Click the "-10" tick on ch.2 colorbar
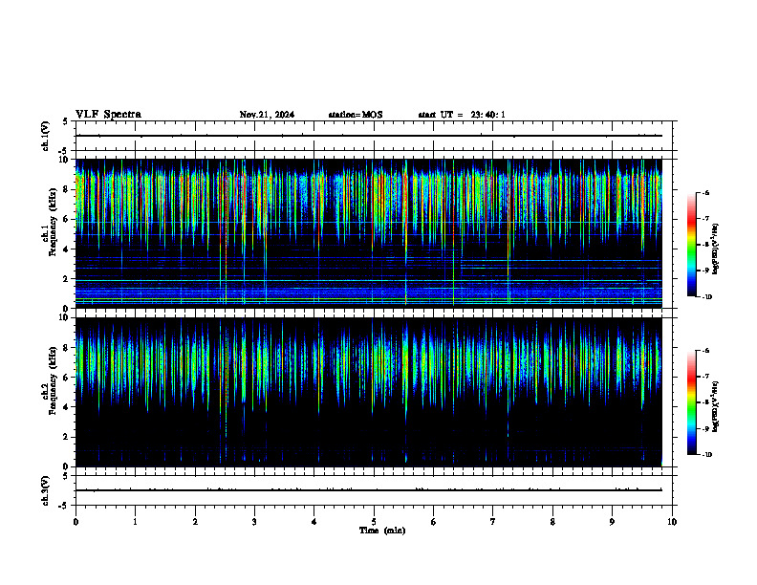This screenshot has height=585, width=757. (x=706, y=455)
